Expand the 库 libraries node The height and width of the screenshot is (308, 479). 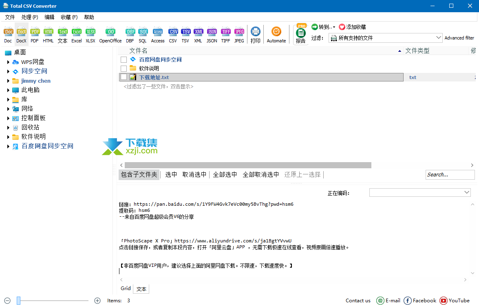pos(8,99)
